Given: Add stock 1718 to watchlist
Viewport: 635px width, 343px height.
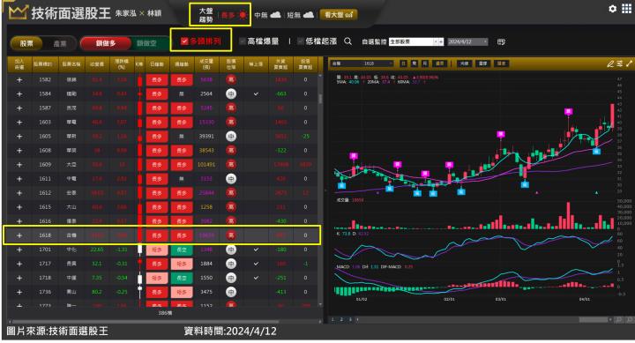Looking at the screenshot, I should coord(19,278).
